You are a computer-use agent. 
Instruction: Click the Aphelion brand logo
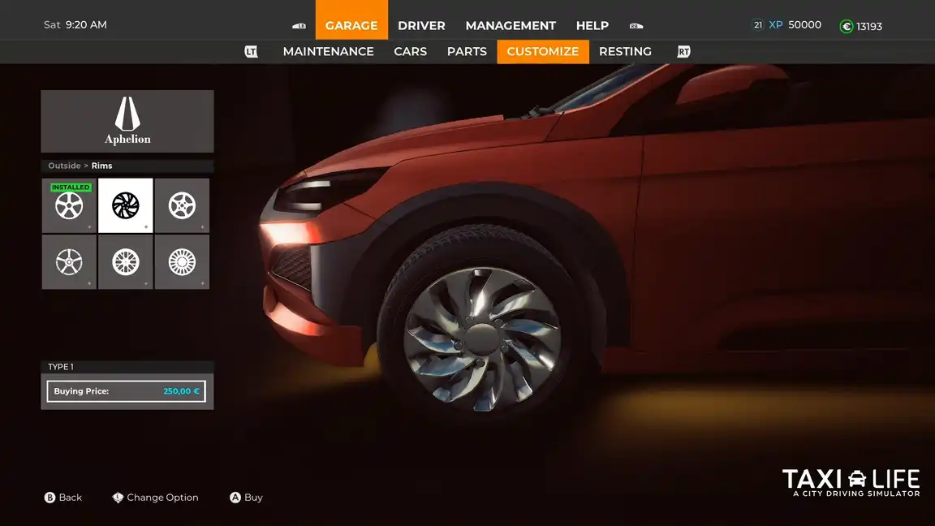(x=127, y=121)
